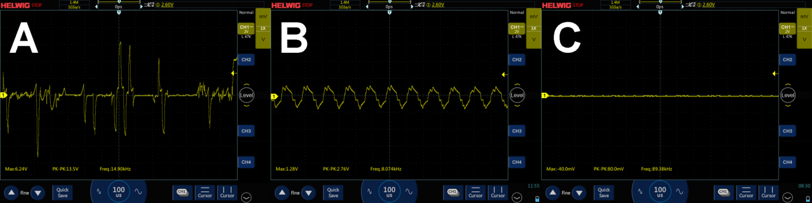Shift time offset right arrow in panel A
The height and width of the screenshot is (203, 812).
pyautogui.click(x=141, y=7)
